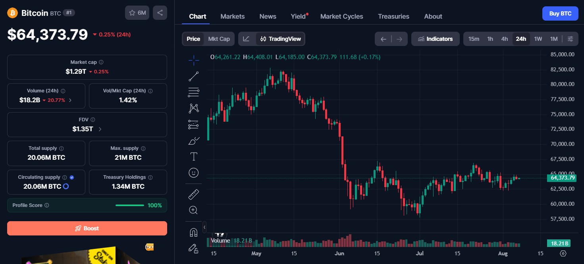
Task: Open the Chart tab
Action: [198, 16]
